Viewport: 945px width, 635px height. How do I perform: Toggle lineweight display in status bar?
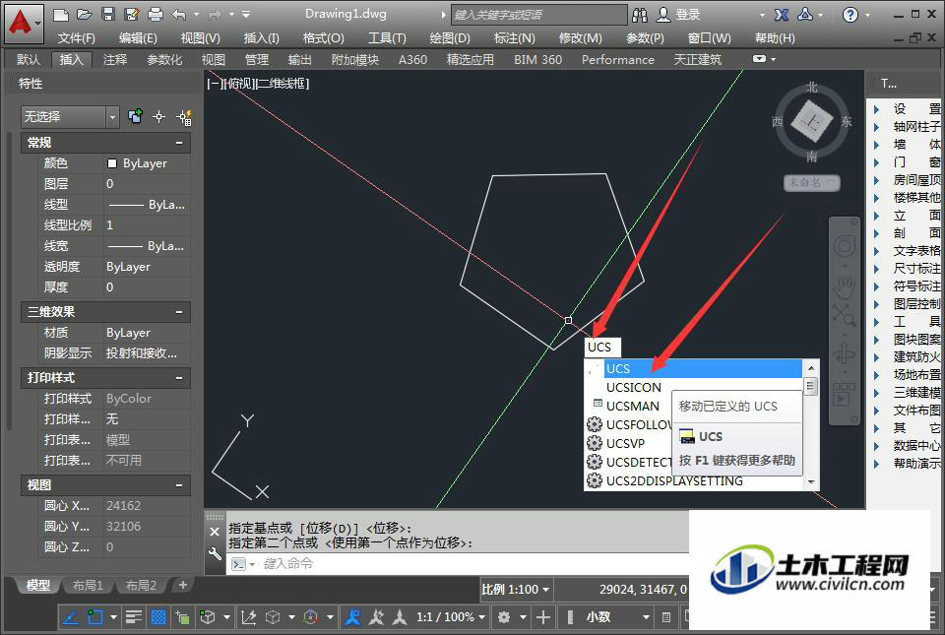133,617
